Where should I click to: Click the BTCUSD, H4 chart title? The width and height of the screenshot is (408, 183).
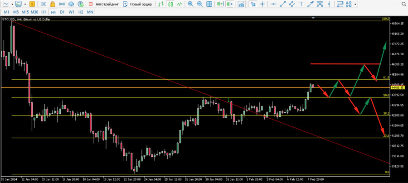tap(26, 19)
